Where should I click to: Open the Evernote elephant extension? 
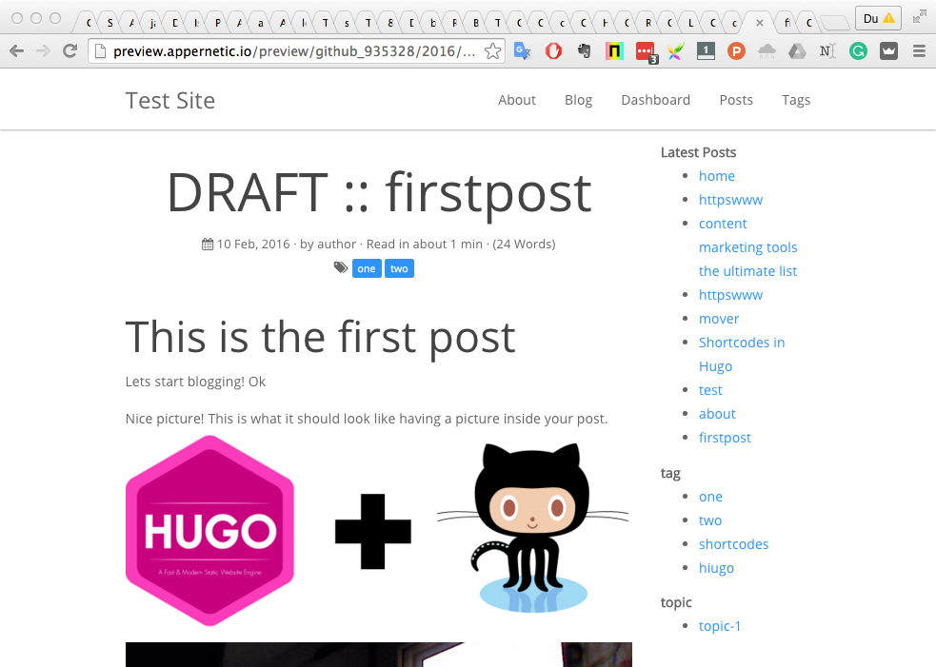coord(584,51)
